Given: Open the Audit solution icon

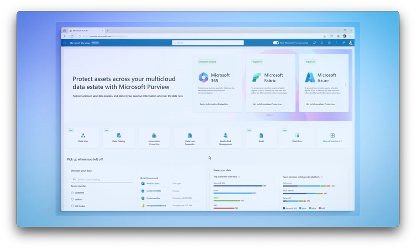Looking at the screenshot, I should pyautogui.click(x=261, y=136).
